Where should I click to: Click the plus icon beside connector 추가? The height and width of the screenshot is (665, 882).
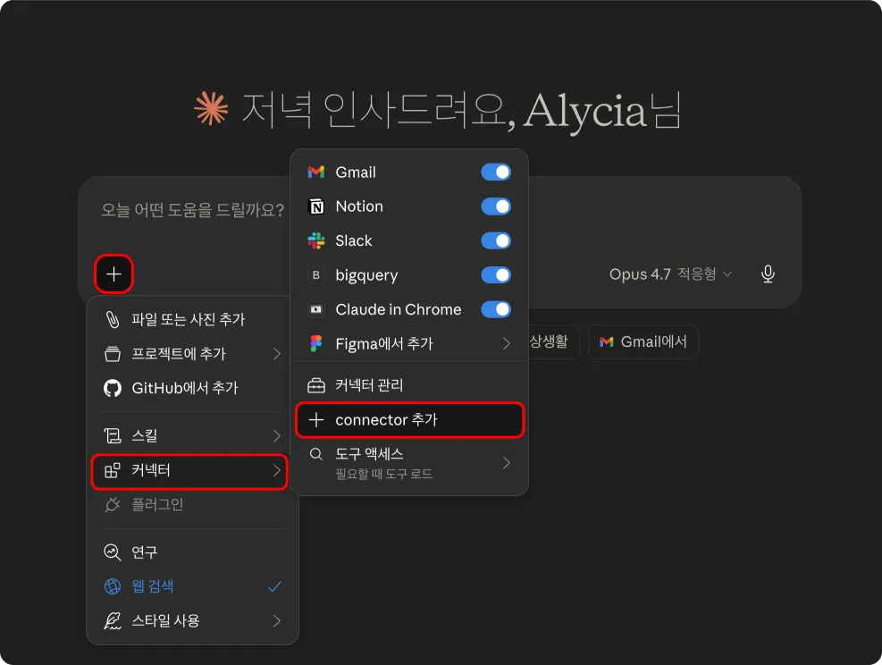[x=316, y=420]
